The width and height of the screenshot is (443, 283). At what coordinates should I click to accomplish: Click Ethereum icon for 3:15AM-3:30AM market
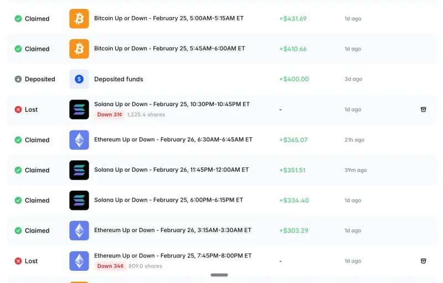pyautogui.click(x=79, y=230)
